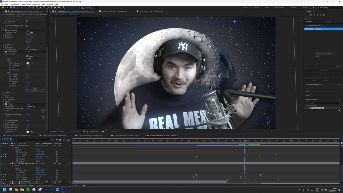Hide the Blue Starry Sky.jpg layer

click(2, 163)
